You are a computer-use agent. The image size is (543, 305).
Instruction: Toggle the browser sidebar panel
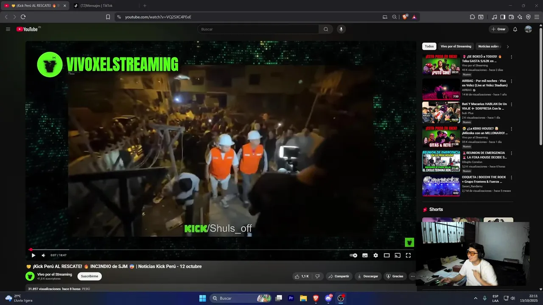503,17
